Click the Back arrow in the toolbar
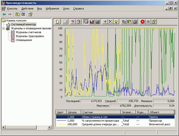This screenshot has width=179, height=136. point(4,14)
